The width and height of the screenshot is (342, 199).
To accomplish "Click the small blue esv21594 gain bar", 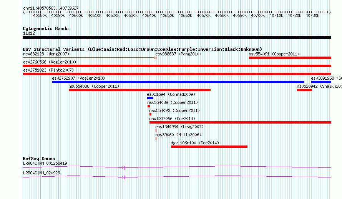I will pyautogui.click(x=150, y=98).
